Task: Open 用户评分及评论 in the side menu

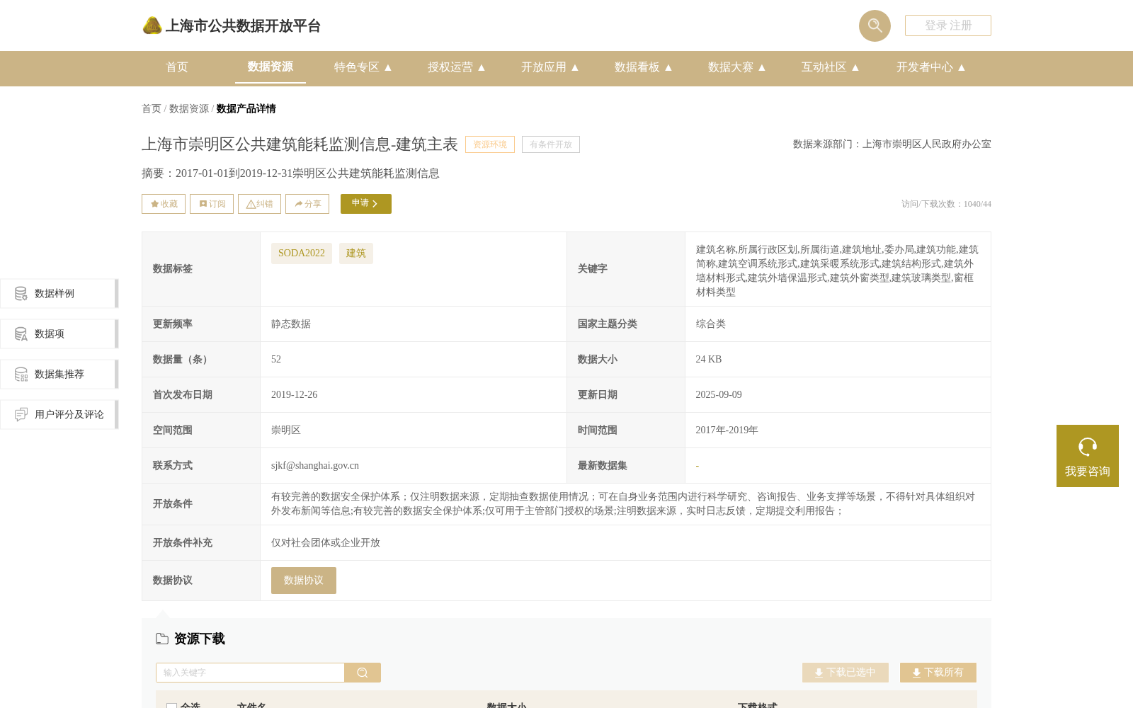Action: (59, 414)
